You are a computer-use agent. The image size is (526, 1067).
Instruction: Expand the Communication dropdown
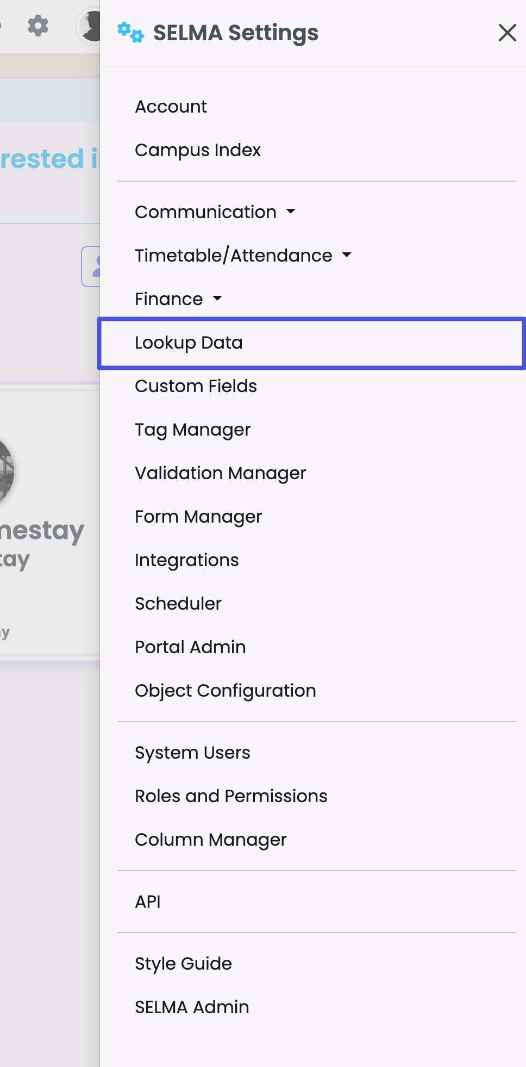[215, 212]
